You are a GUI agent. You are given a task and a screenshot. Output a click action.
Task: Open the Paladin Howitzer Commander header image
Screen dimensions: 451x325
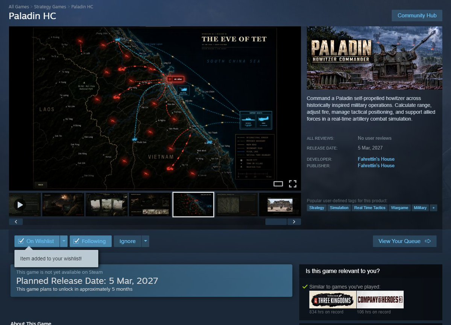pos(375,58)
